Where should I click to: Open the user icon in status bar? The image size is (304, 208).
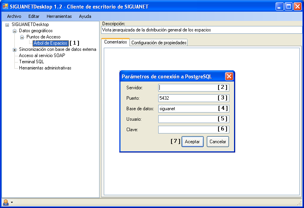coord(6,203)
